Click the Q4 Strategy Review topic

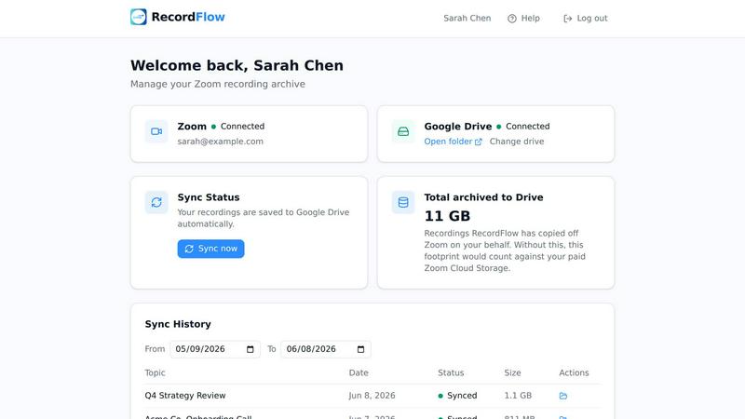tap(185, 396)
